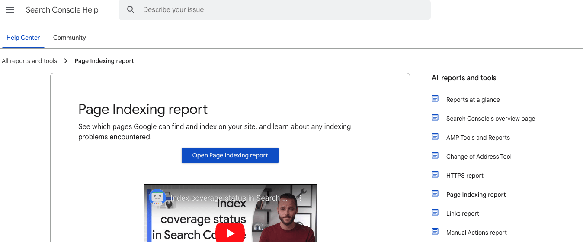Click the All reports and tools sidebar heading
This screenshot has width=583, height=242.
click(x=464, y=78)
